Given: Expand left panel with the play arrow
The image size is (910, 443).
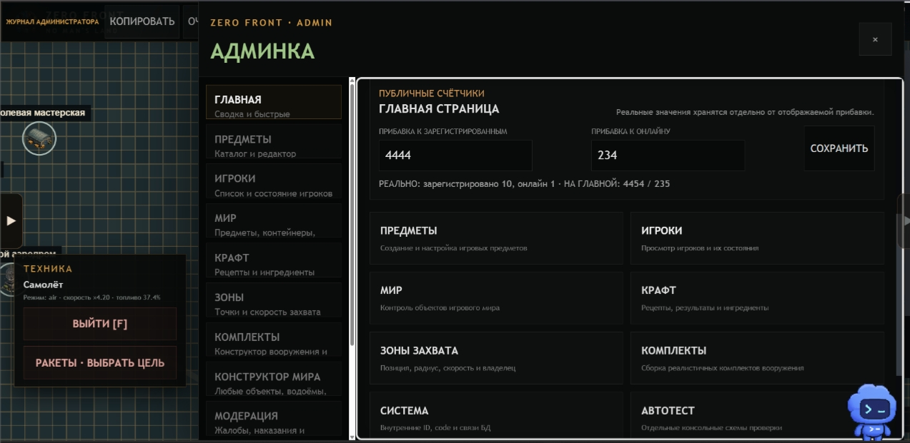Looking at the screenshot, I should coord(11,221).
